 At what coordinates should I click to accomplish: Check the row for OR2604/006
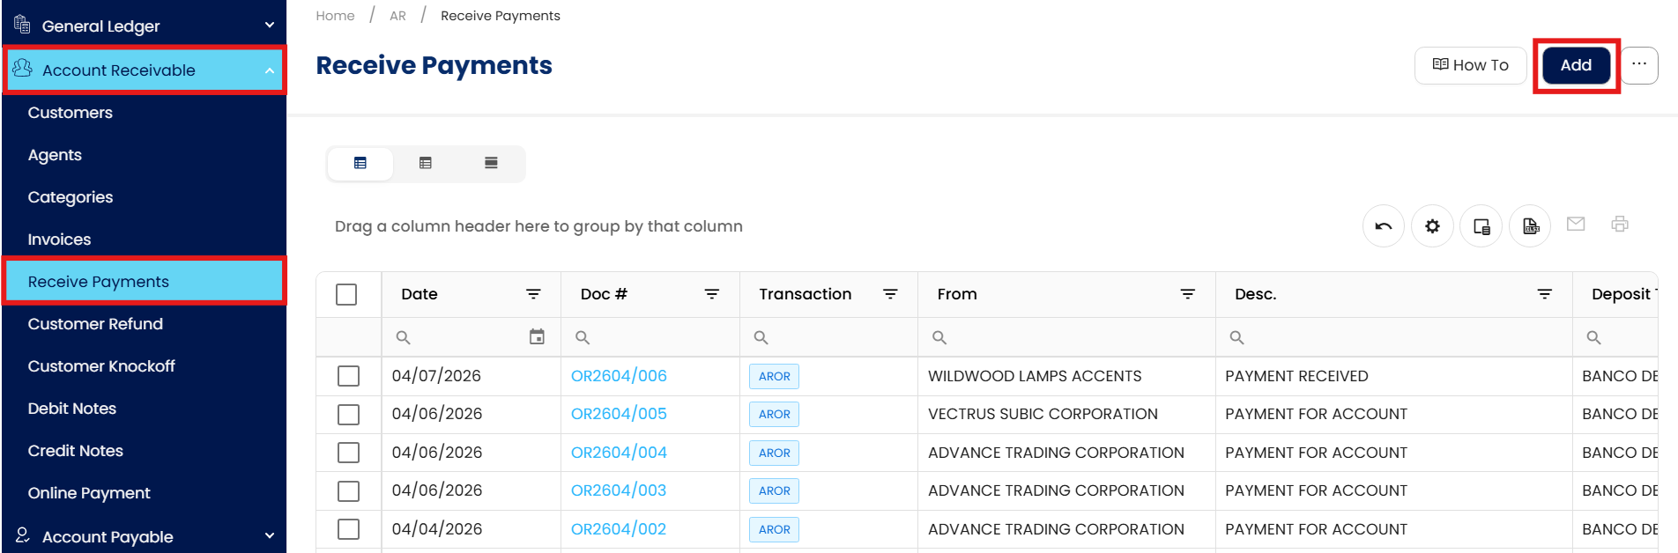pos(348,376)
